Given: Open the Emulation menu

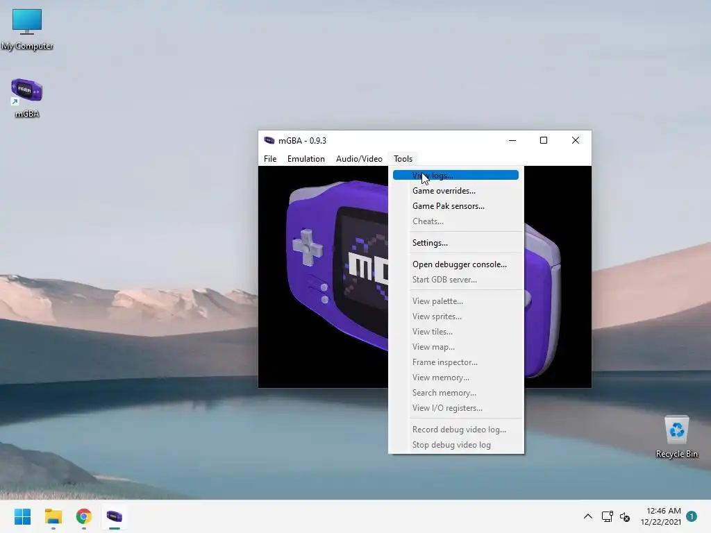Looking at the screenshot, I should point(306,159).
